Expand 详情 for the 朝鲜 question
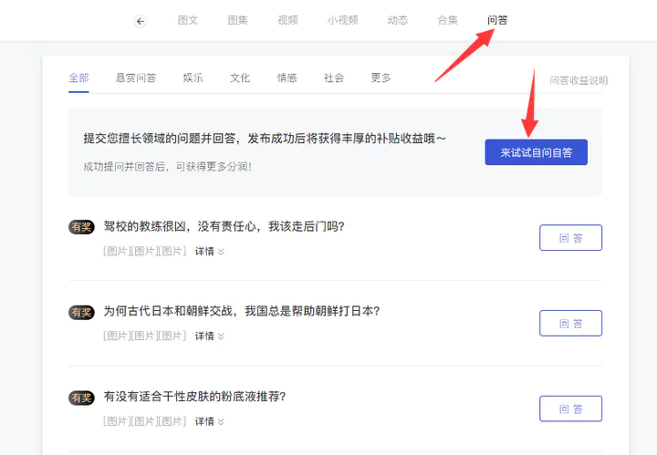Viewport: 657px width, 455px height. point(210,336)
